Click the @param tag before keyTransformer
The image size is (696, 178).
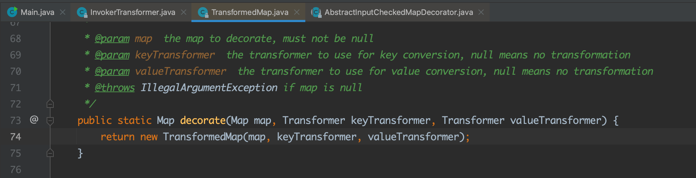[112, 55]
